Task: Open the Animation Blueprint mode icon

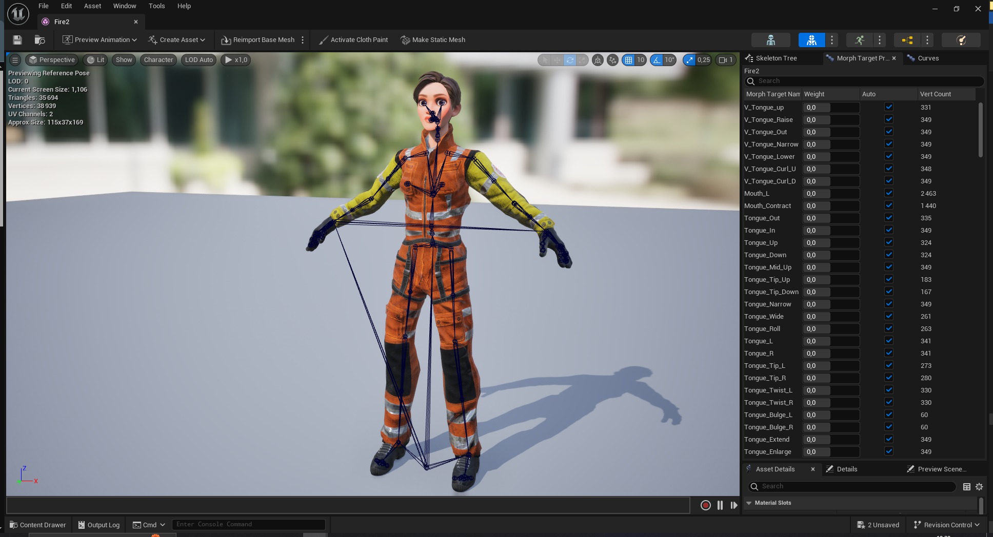Action: (x=907, y=40)
